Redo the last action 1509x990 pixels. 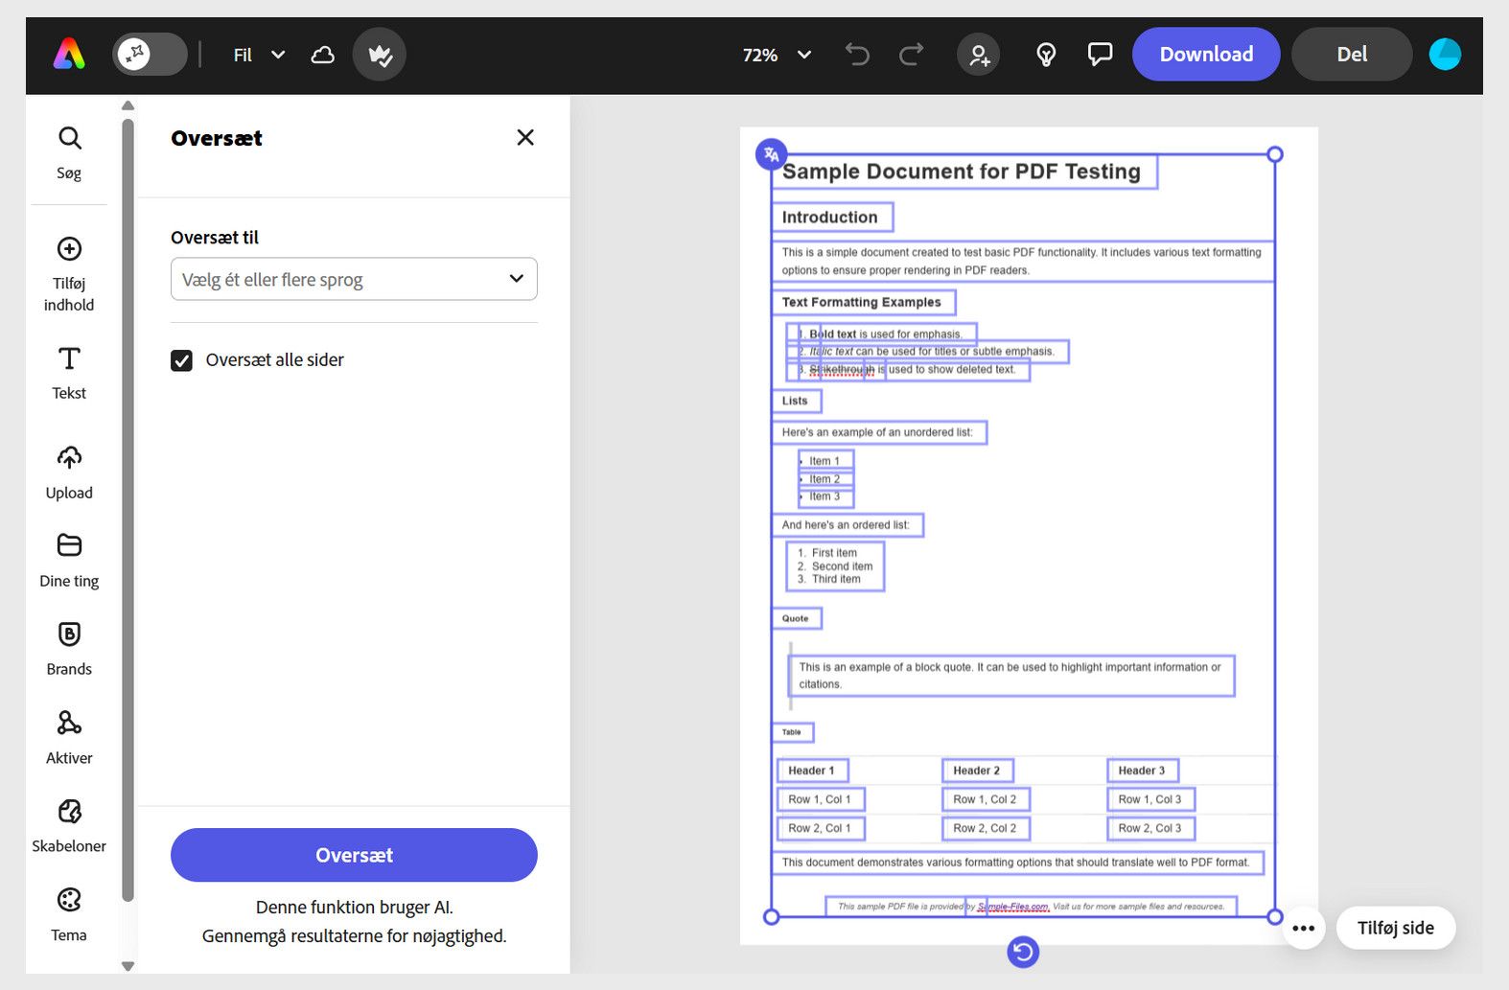(911, 55)
